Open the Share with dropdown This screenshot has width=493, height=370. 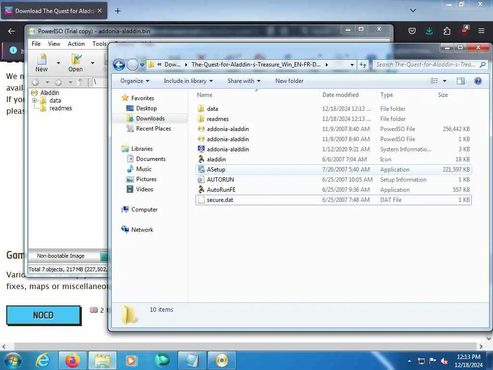pyautogui.click(x=244, y=81)
